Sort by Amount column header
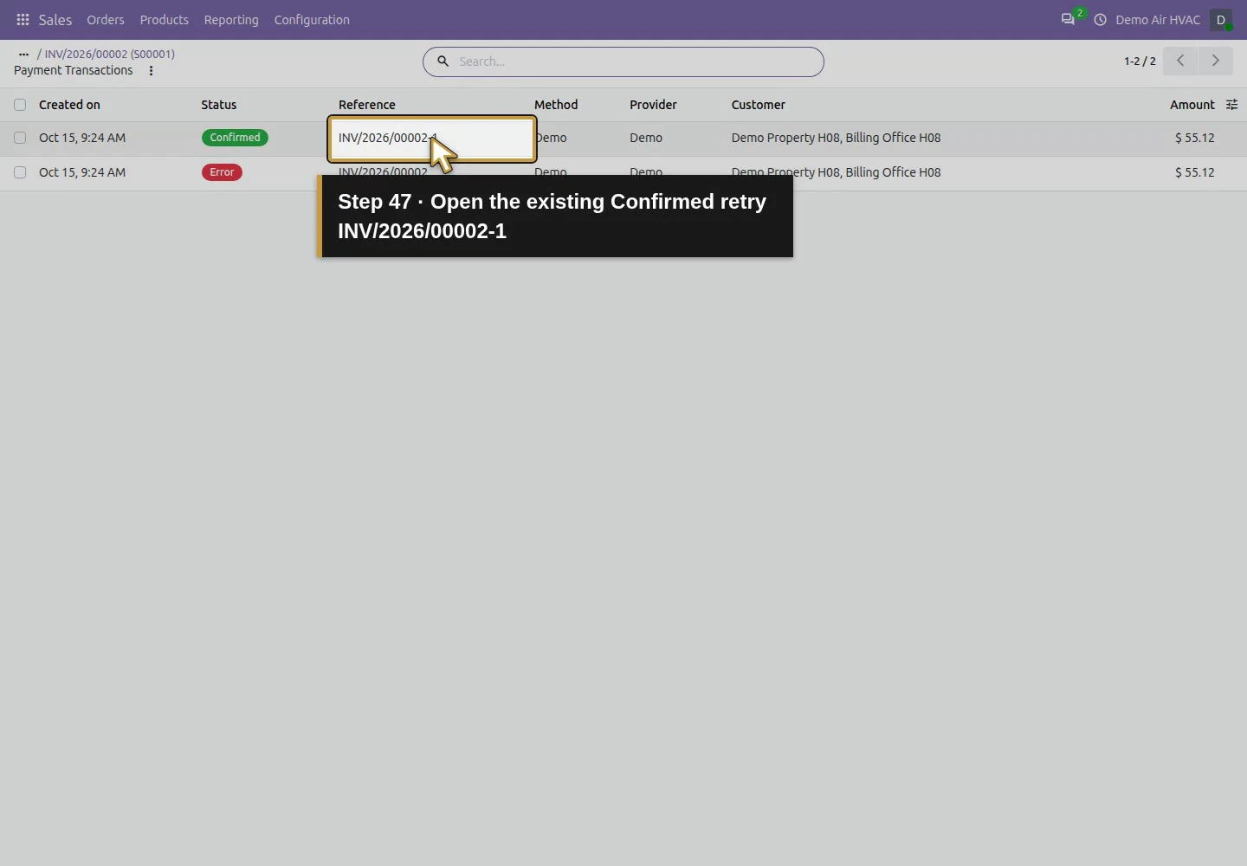 (1192, 105)
